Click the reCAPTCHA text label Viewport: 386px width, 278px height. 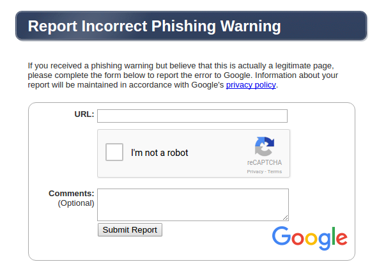264,163
